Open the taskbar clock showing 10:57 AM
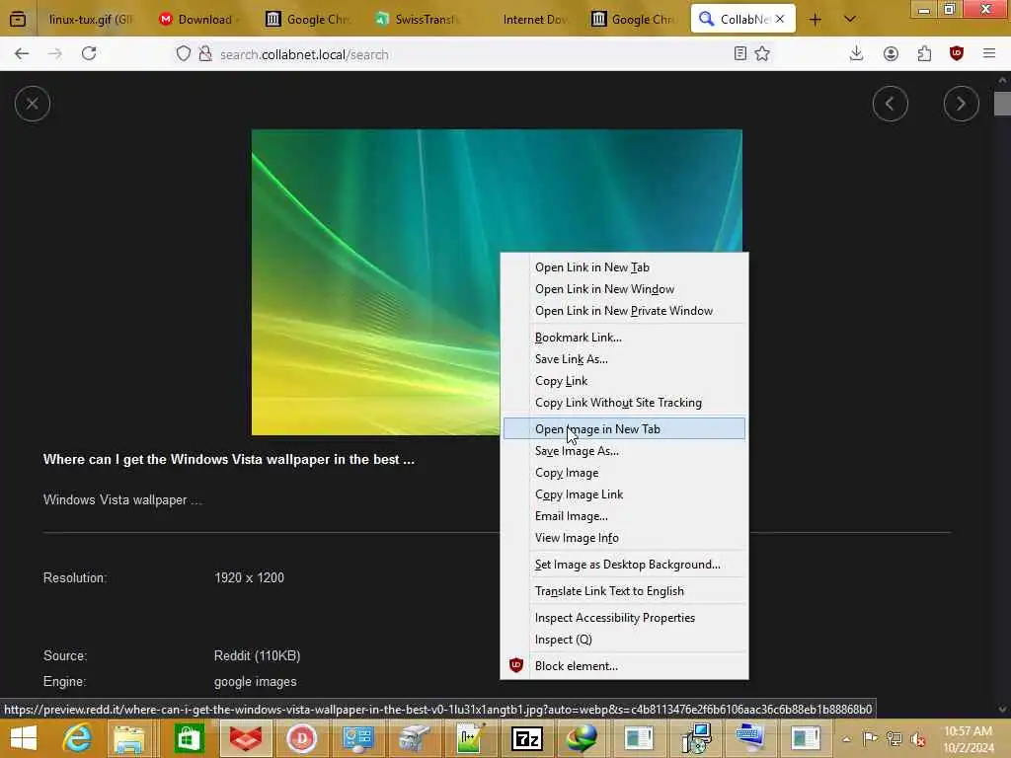This screenshot has height=758, width=1011. coord(969,739)
